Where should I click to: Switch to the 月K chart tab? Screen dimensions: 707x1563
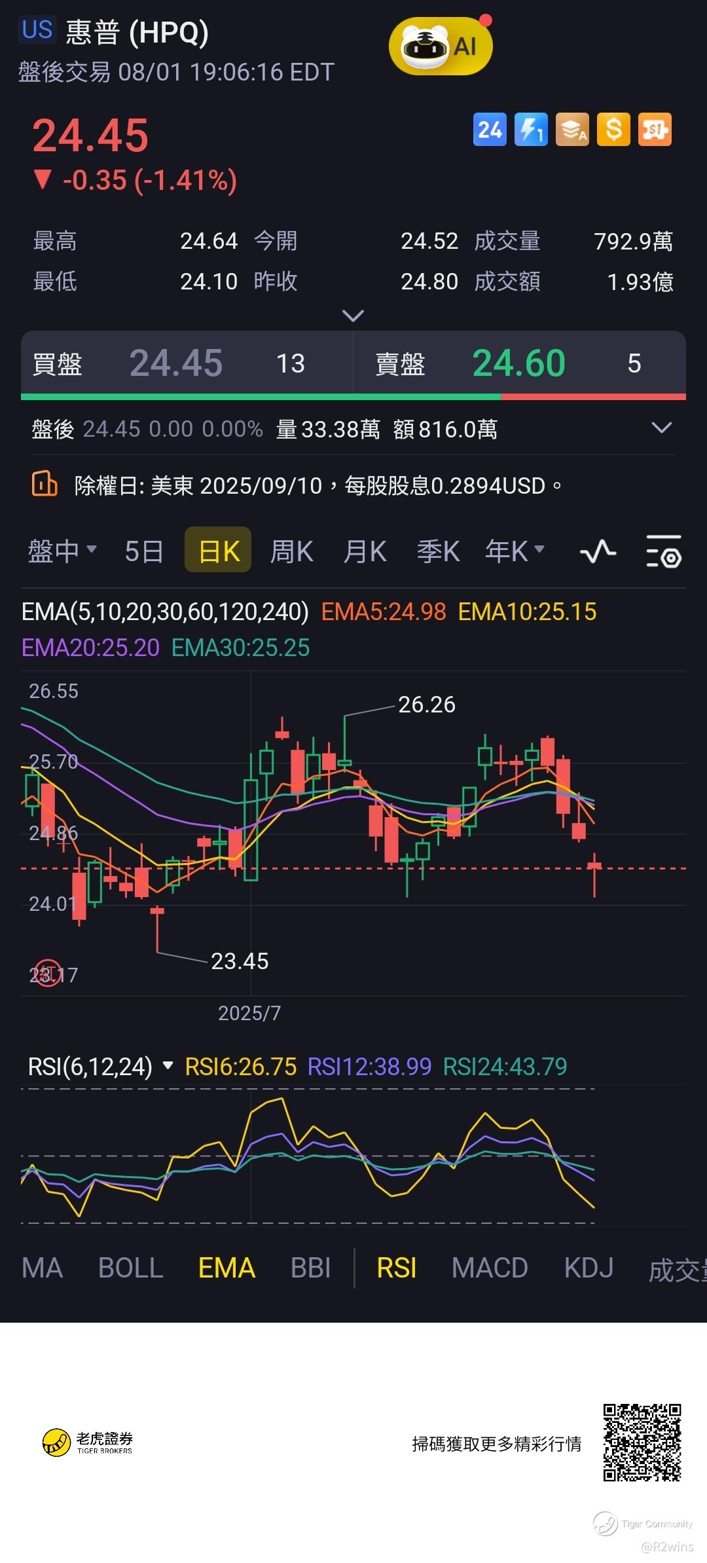pyautogui.click(x=365, y=551)
